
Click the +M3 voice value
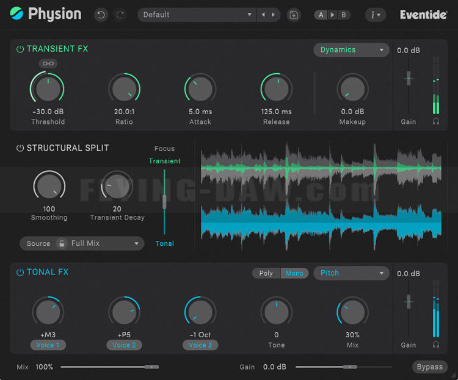[48, 335]
